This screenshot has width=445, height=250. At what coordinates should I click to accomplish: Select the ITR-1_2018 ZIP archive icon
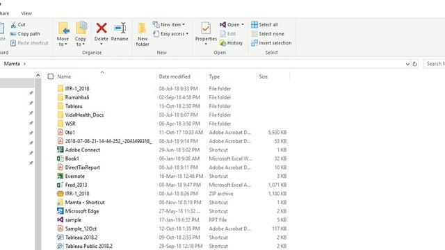(60, 194)
